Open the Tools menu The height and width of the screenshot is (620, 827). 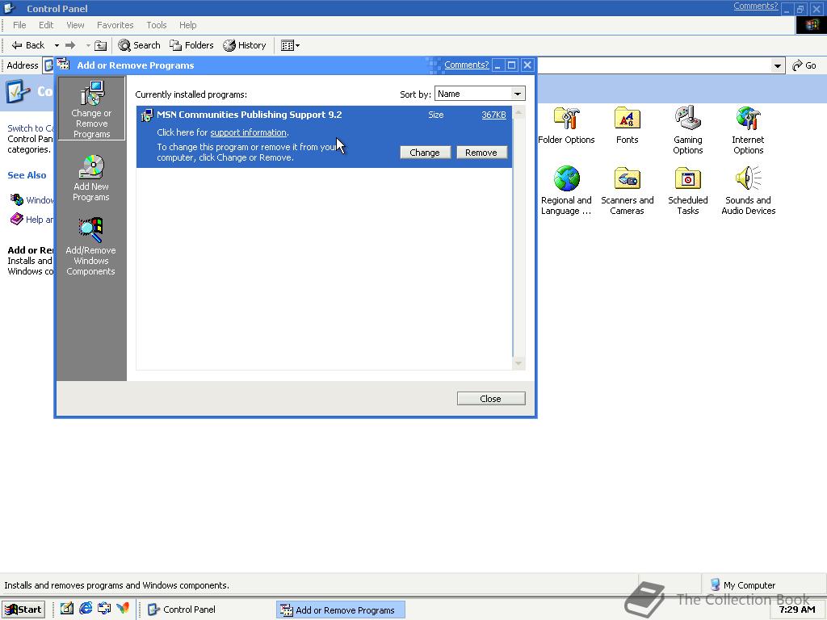tap(157, 25)
